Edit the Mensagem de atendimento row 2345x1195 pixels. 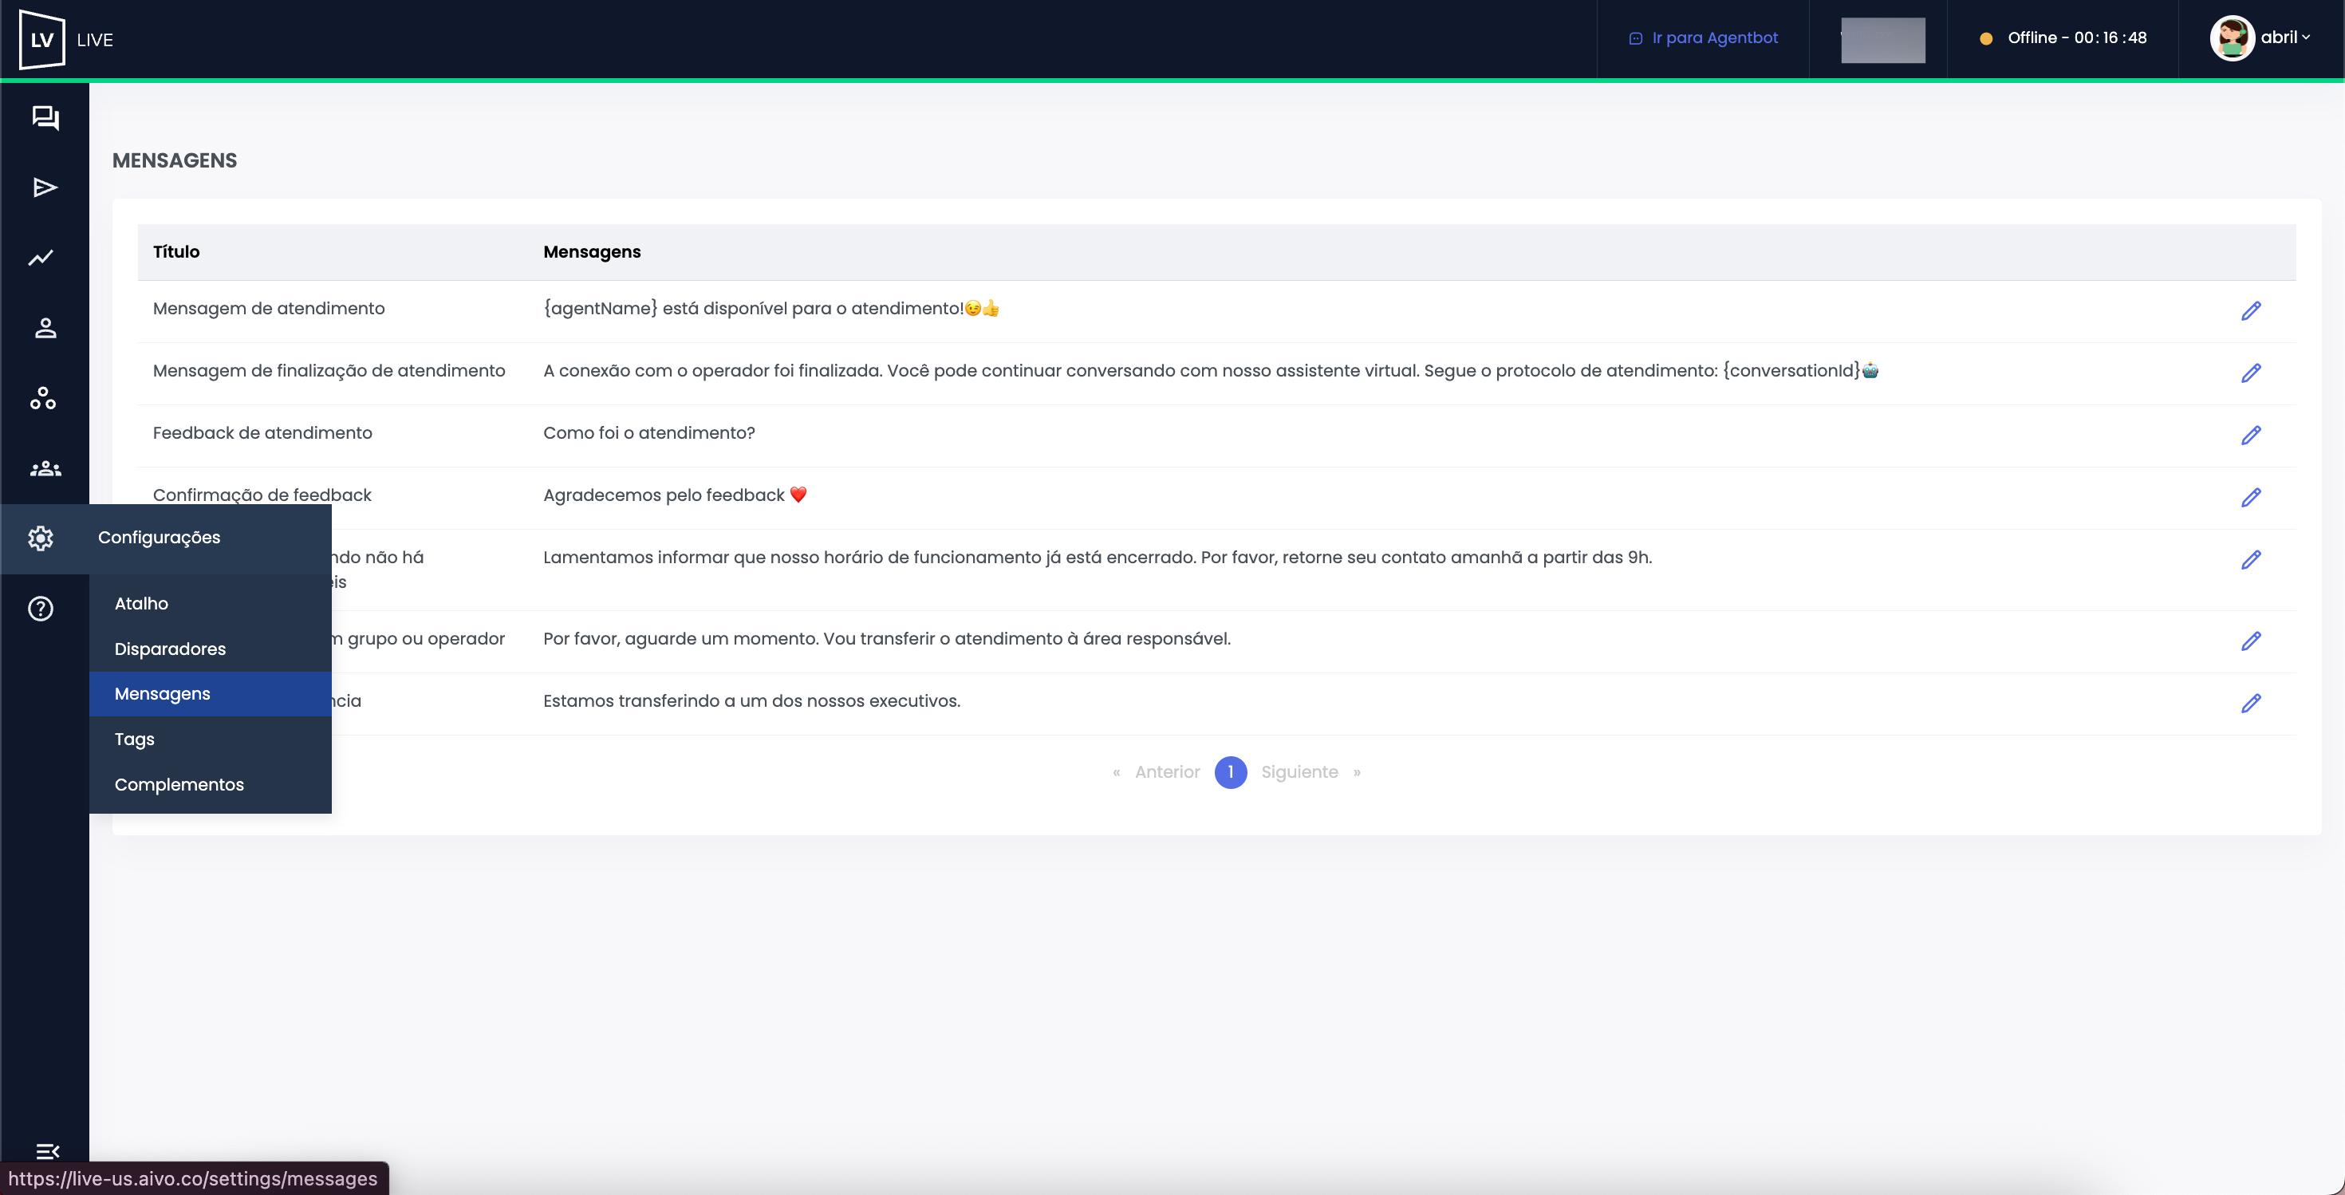point(2250,311)
